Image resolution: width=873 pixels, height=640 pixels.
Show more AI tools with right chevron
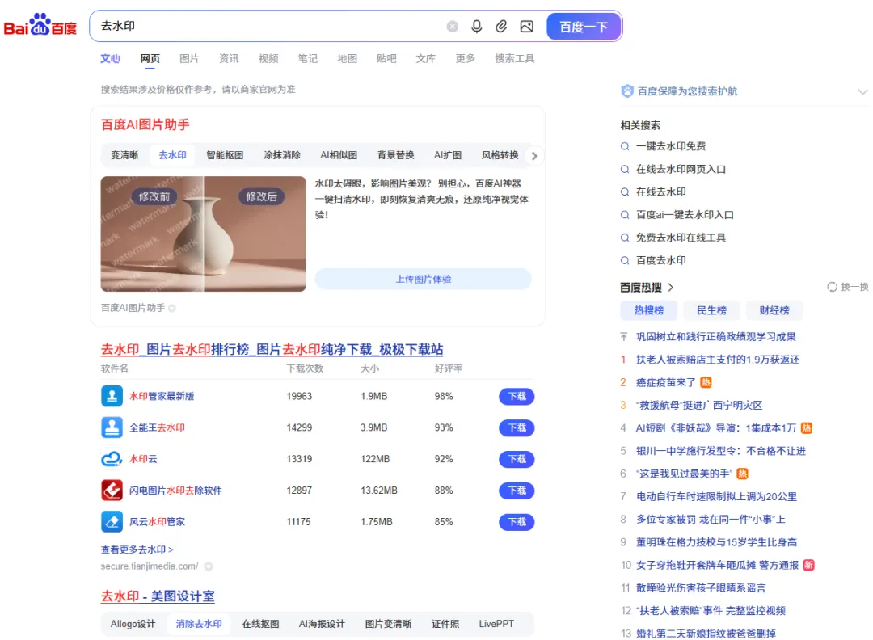click(534, 156)
